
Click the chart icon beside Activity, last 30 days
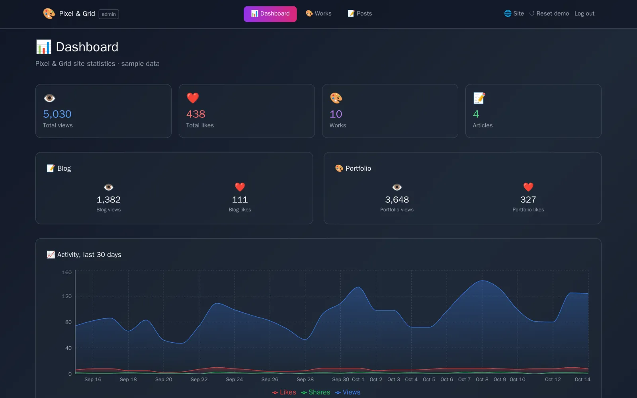pos(51,255)
